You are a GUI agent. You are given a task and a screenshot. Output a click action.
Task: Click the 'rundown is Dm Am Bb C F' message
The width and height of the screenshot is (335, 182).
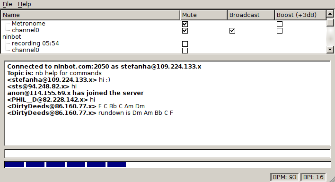[135, 113]
